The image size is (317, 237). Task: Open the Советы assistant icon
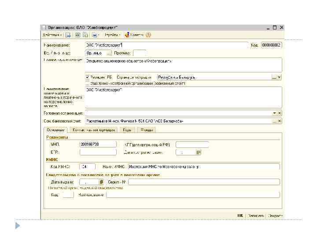coord(134,35)
